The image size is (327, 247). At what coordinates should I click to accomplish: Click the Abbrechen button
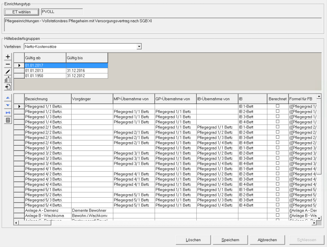[267, 240]
